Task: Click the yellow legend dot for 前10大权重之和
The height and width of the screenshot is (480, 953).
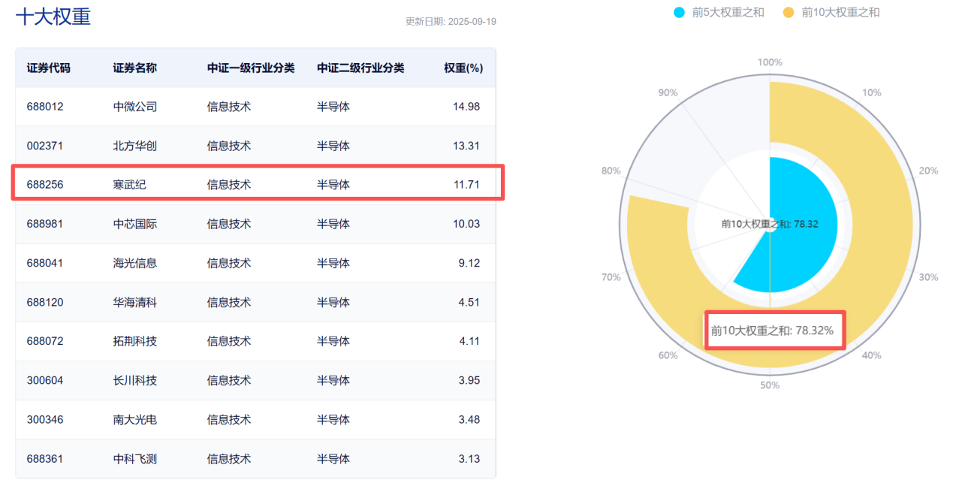Action: tap(789, 12)
